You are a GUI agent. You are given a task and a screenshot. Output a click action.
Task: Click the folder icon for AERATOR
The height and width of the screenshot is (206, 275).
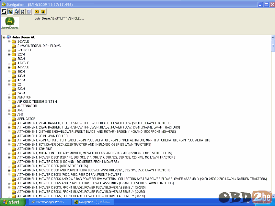[x=14, y=98]
